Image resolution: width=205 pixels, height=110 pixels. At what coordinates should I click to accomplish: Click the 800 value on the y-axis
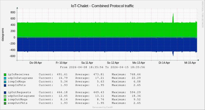13,12
